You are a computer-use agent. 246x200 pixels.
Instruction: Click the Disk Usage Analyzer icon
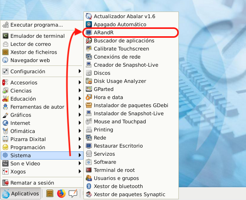[89, 81]
